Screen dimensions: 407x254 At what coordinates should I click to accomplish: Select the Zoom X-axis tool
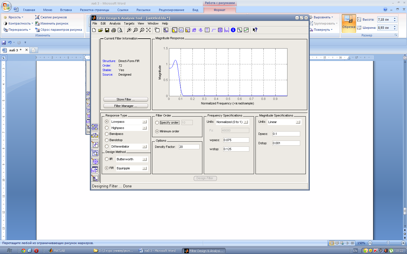coord(136,30)
